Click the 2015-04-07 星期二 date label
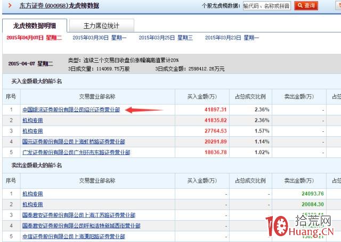The width and height of the screenshot is (341, 242). tap(30, 64)
